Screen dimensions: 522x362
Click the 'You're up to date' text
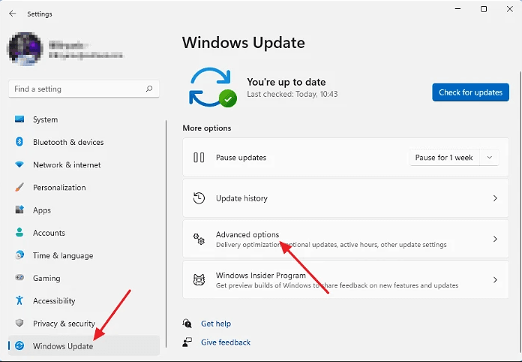tap(286, 82)
